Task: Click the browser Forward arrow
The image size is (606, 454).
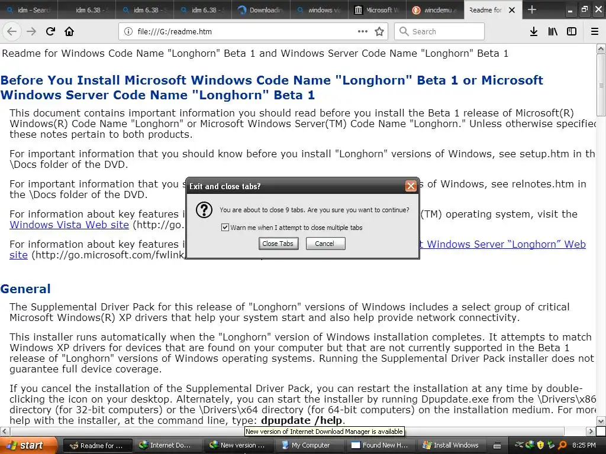Action: pyautogui.click(x=31, y=31)
